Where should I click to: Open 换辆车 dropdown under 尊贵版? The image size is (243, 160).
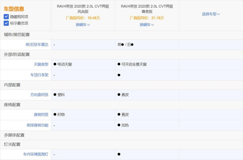[147, 24]
